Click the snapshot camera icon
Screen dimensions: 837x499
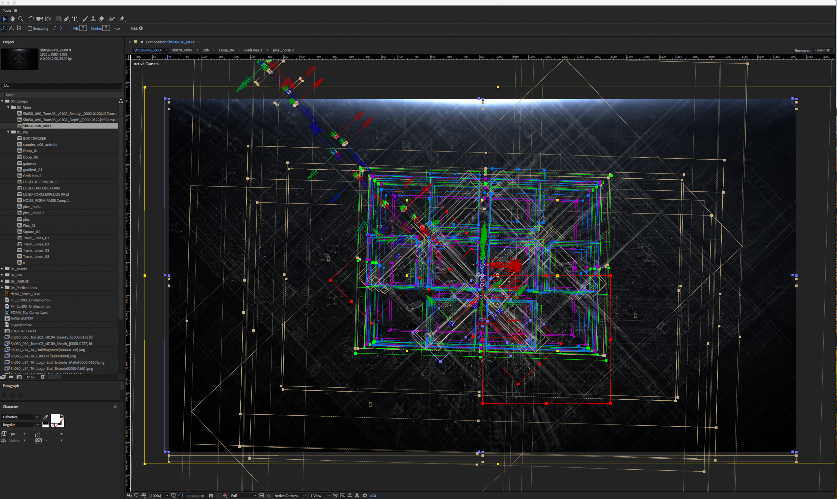(x=211, y=496)
